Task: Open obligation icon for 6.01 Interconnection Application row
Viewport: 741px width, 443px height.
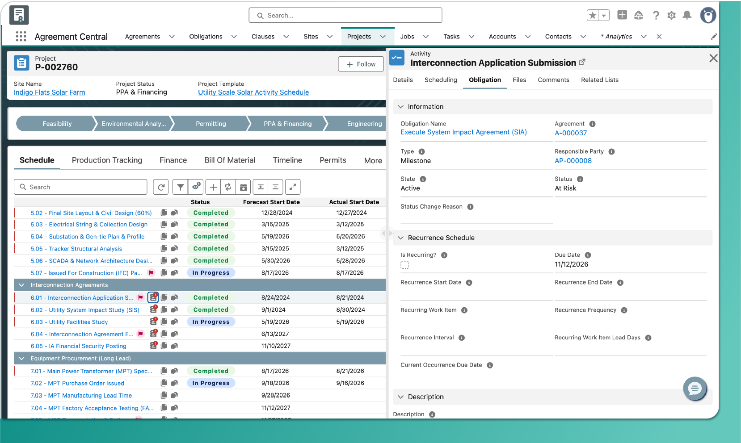Action: [x=153, y=297]
